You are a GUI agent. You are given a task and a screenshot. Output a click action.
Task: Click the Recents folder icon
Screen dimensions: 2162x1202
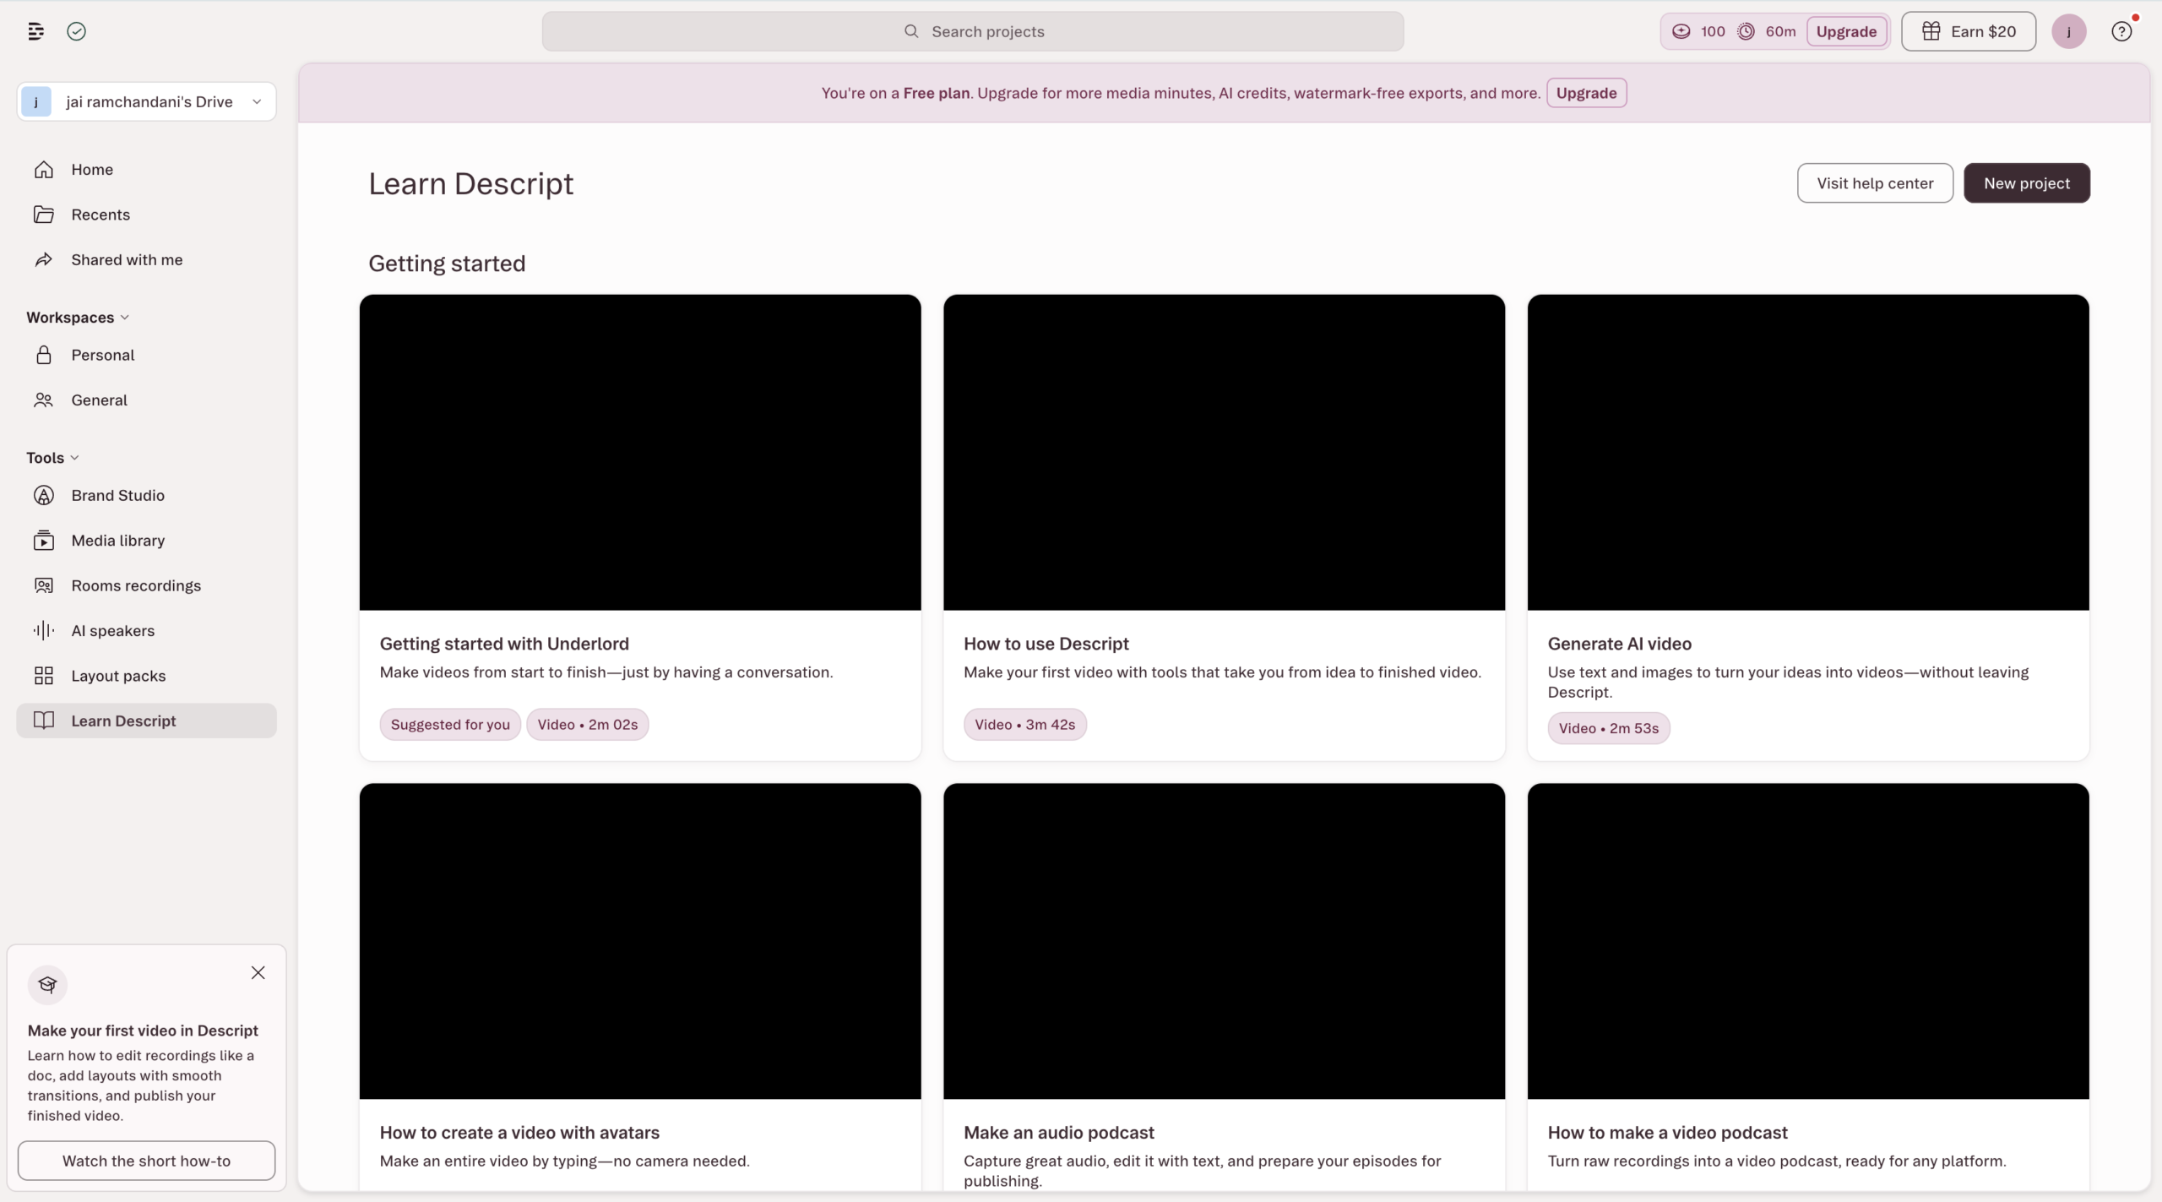click(x=44, y=215)
